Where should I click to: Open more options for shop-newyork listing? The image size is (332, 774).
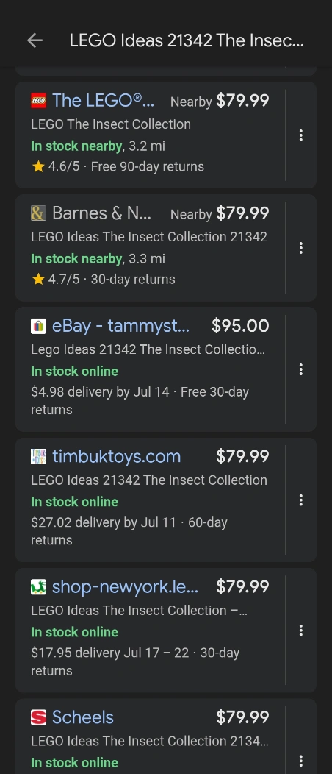(301, 631)
